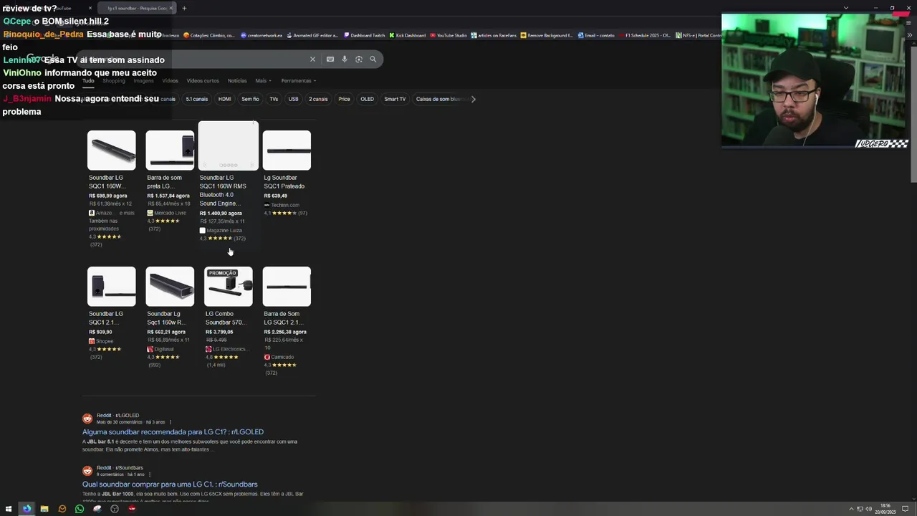This screenshot has height=516, width=917.
Task: Switch to the Vídeos tab
Action: pyautogui.click(x=170, y=81)
